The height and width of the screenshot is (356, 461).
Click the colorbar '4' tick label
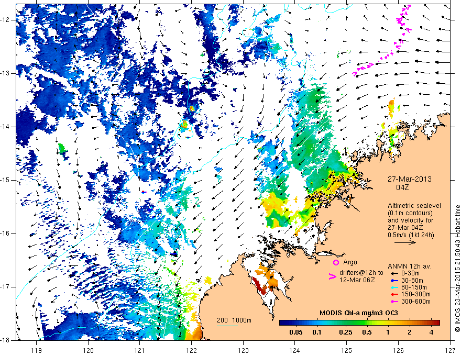pyautogui.click(x=431, y=332)
